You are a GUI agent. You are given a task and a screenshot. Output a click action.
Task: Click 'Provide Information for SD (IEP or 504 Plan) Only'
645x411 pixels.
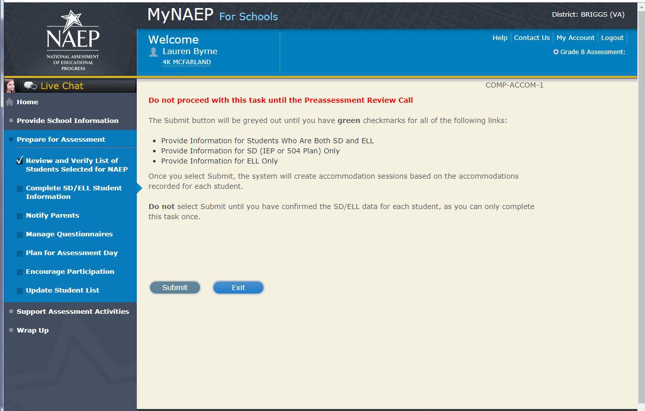click(250, 151)
